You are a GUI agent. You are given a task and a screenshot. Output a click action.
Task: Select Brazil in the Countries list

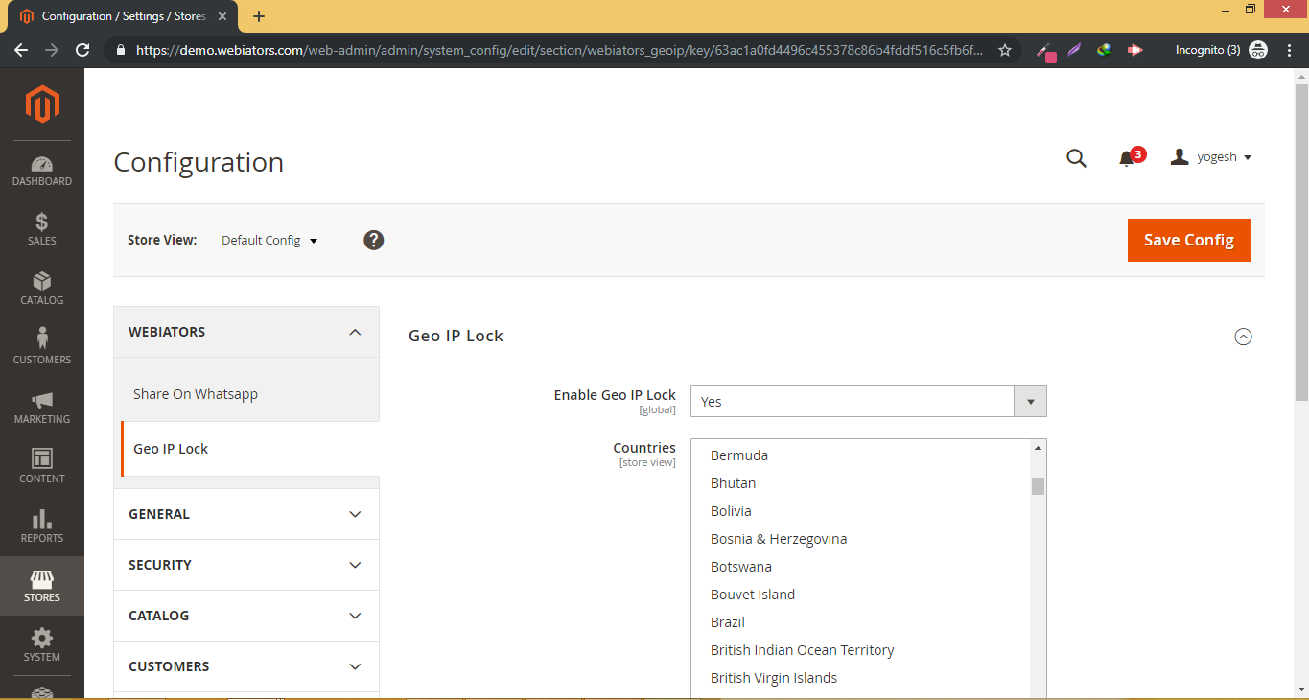coord(727,621)
